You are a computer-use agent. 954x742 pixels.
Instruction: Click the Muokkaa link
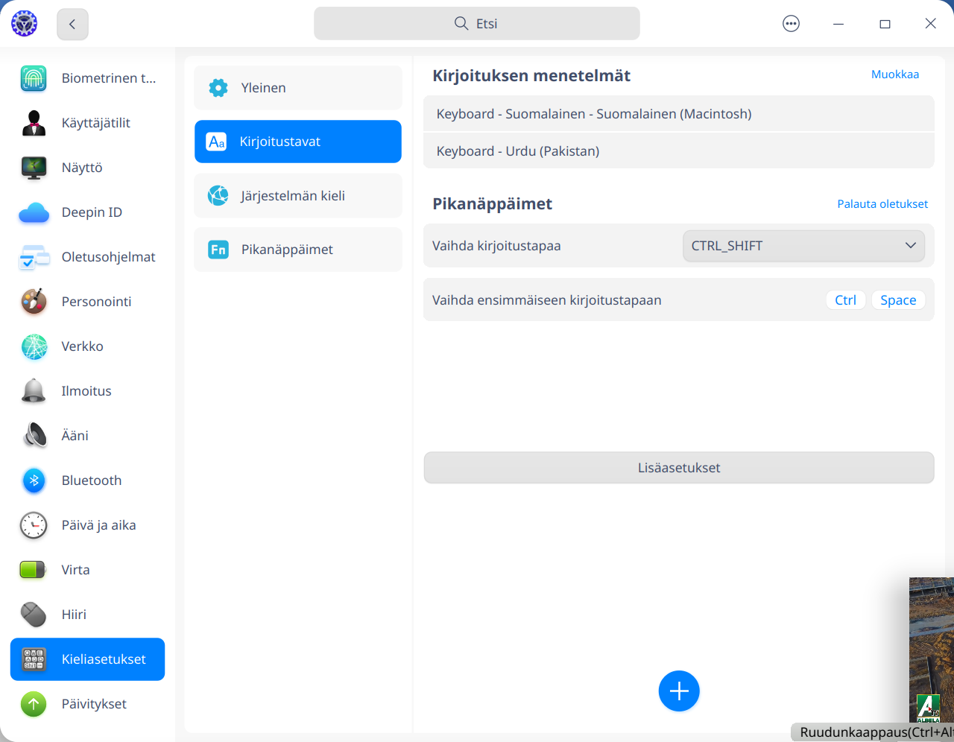click(x=895, y=74)
